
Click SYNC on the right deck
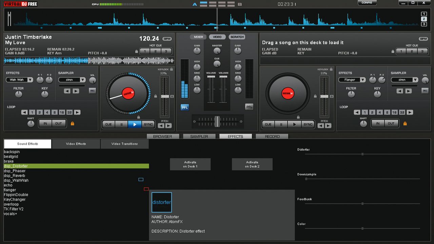308,124
